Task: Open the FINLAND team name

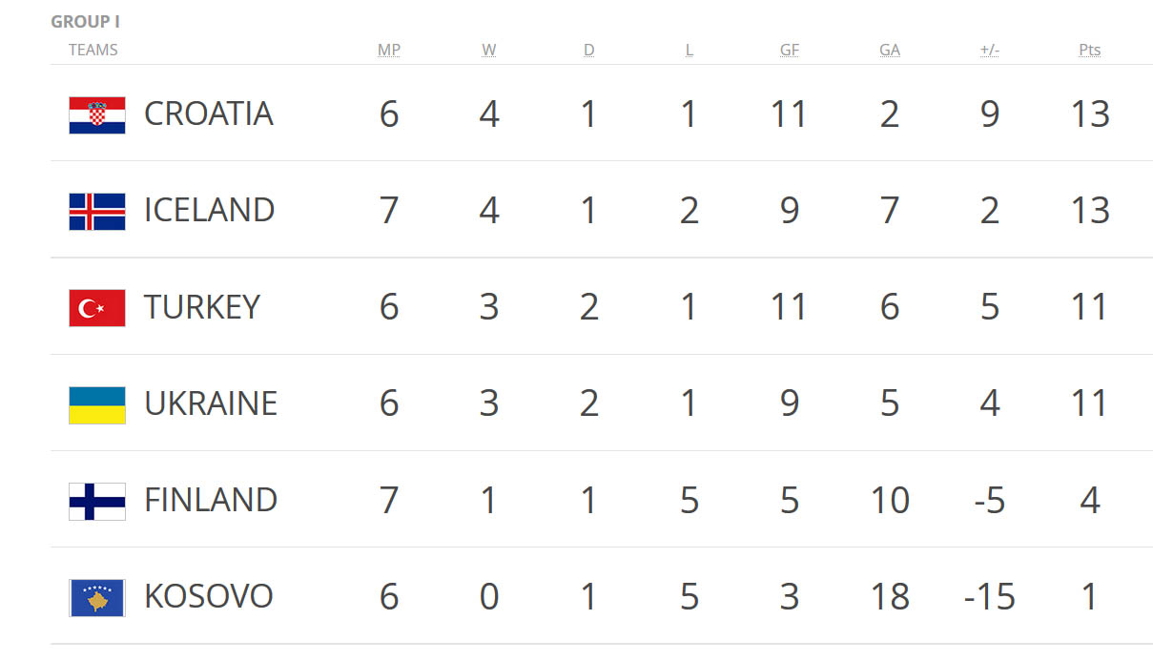Action: 211,500
